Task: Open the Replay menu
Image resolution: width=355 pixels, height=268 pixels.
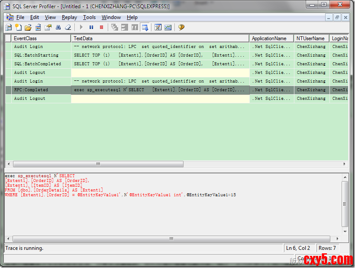Action: (x=69, y=17)
